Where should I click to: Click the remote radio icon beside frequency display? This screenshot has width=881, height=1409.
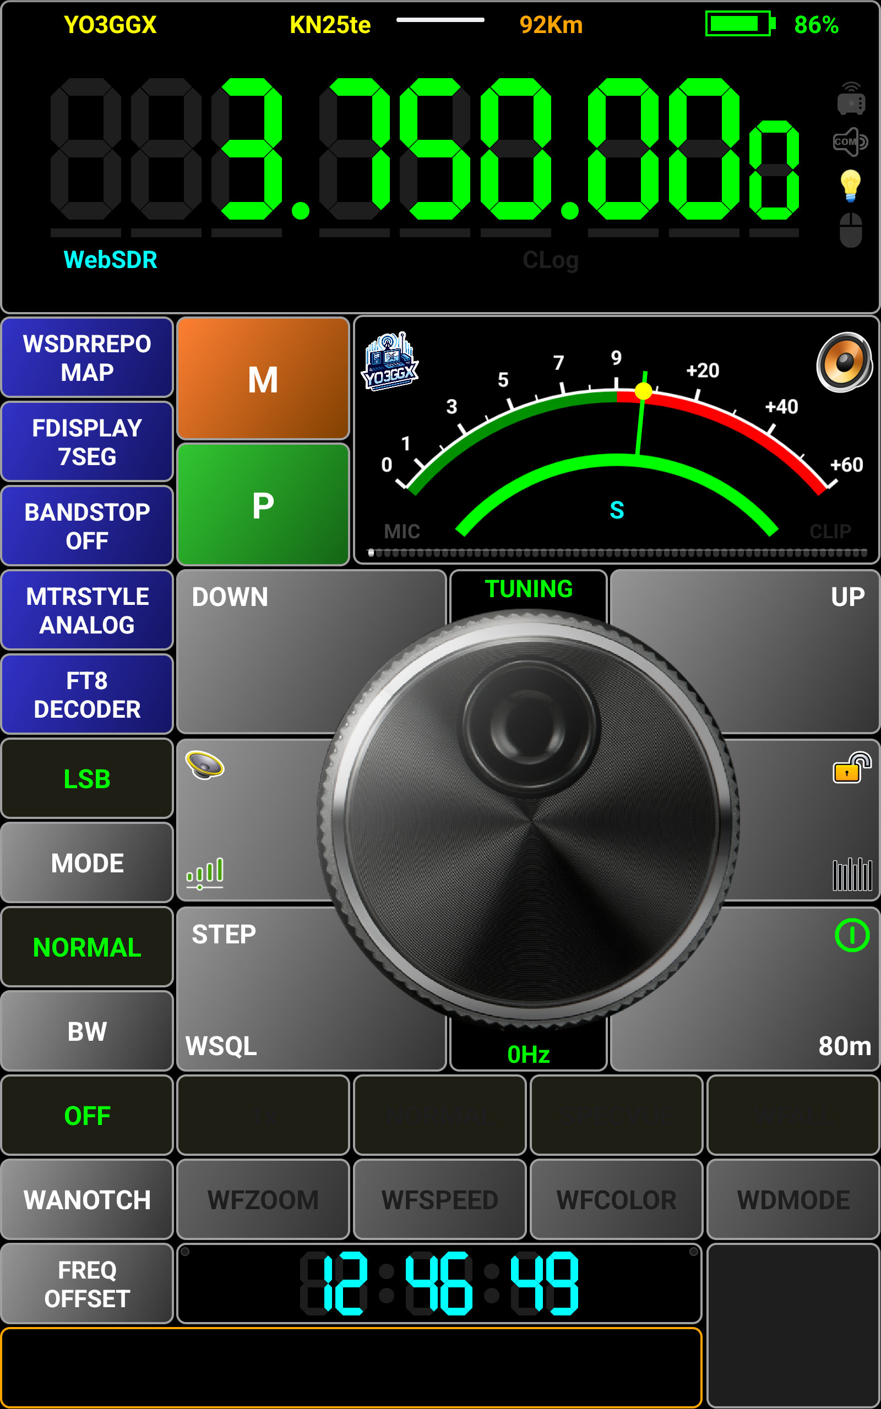[850, 99]
